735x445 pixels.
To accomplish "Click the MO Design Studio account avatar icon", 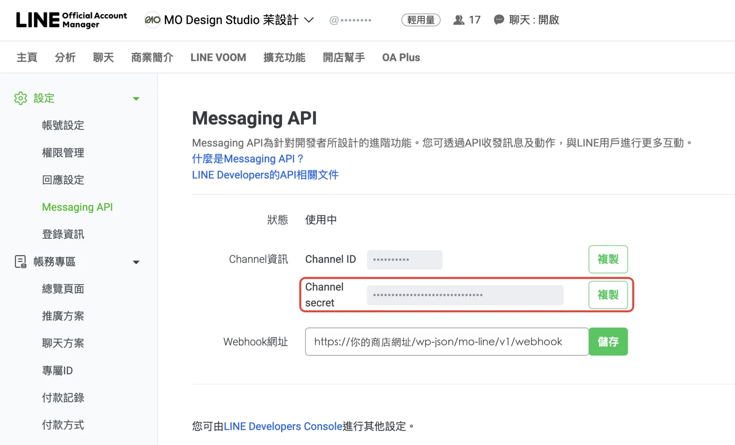I will click(x=153, y=20).
